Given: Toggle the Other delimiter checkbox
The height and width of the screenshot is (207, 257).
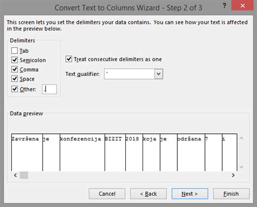Looking at the screenshot, I should (x=15, y=89).
